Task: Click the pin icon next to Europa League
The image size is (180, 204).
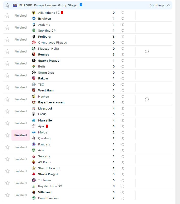Action: [x=81, y=5]
